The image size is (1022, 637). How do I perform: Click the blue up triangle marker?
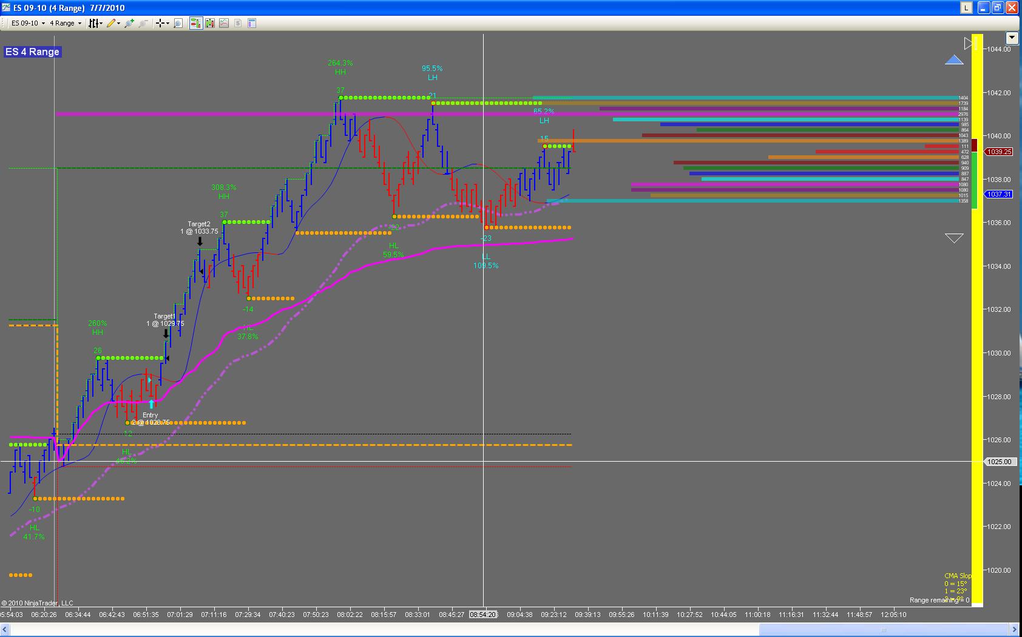coord(954,59)
